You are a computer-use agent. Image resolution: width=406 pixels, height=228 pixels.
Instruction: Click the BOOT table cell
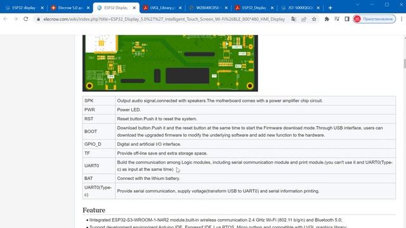pyautogui.click(x=99, y=131)
